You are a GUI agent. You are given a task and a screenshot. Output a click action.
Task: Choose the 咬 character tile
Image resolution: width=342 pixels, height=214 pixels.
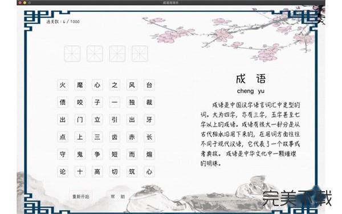click(x=80, y=102)
